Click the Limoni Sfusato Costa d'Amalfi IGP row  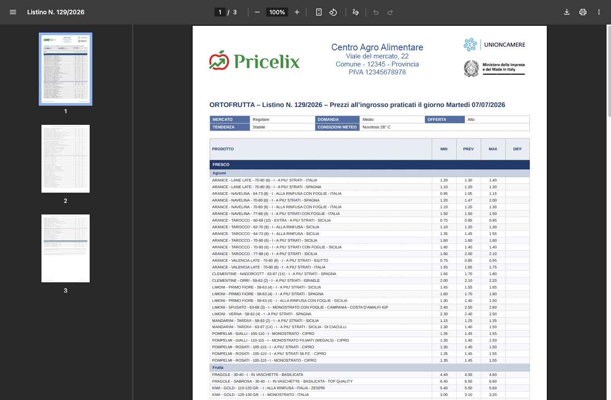[370, 307]
